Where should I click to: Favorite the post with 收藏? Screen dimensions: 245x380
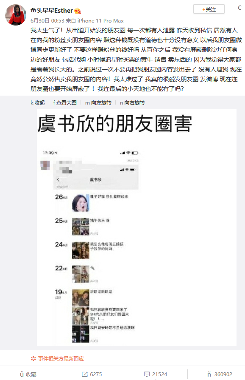coord(28,374)
